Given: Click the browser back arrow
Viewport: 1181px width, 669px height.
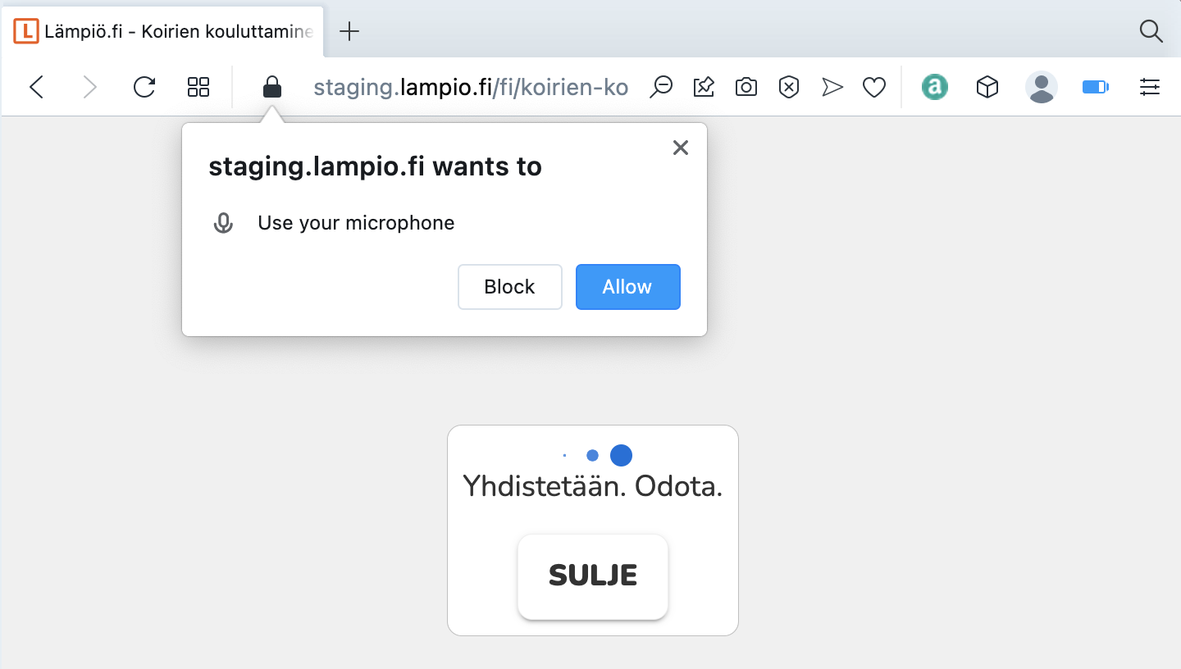Looking at the screenshot, I should [x=36, y=87].
